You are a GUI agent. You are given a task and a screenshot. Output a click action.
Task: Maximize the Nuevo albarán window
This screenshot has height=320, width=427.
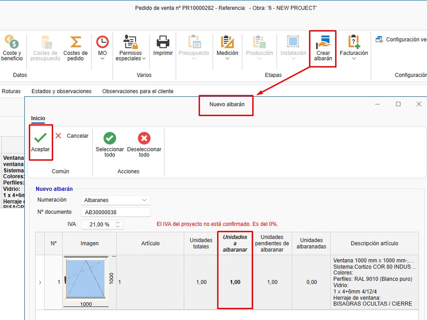(x=398, y=104)
